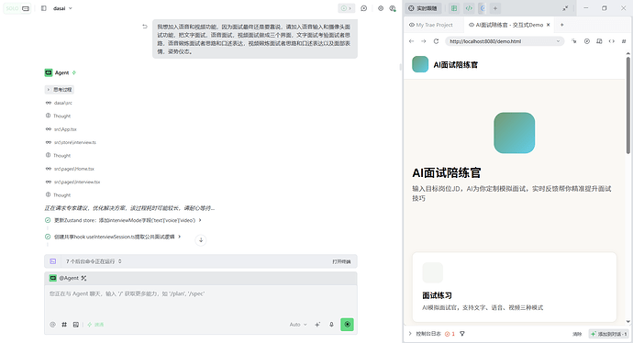
Task: Close the AI面试陪练官 Demo tab
Action: click(549, 25)
